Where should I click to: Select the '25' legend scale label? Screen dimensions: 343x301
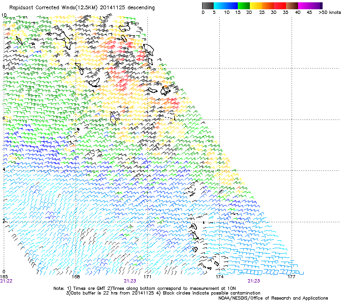point(262,13)
